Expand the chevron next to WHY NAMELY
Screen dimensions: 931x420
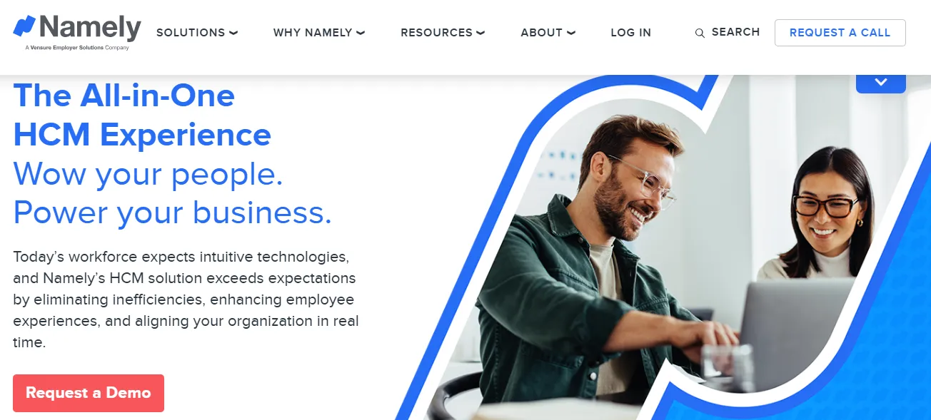361,33
